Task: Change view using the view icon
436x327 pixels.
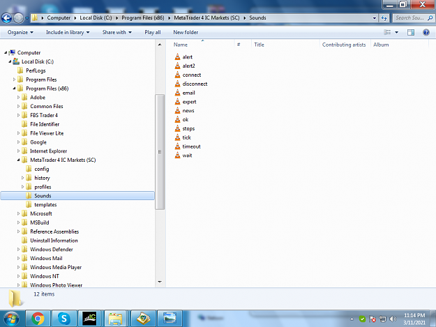Action: 387,33
